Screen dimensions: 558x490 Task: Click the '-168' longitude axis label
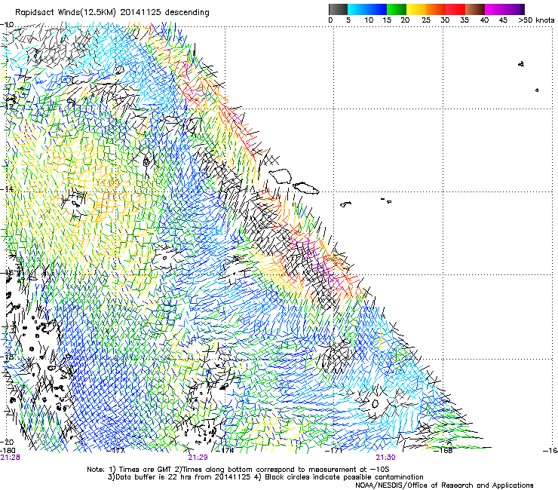pyautogui.click(x=443, y=451)
